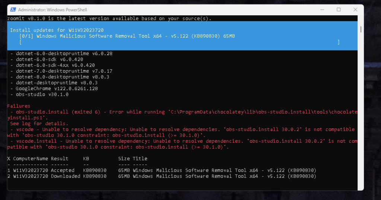This screenshot has height=200, width=381.
Task: Click the red 'Failures' heading
Action: click(19, 106)
